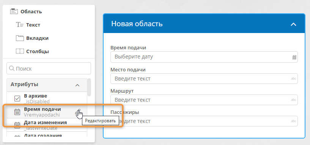The height and width of the screenshot is (145, 310).
Task: Click the Вкладки label
Action: (37, 38)
